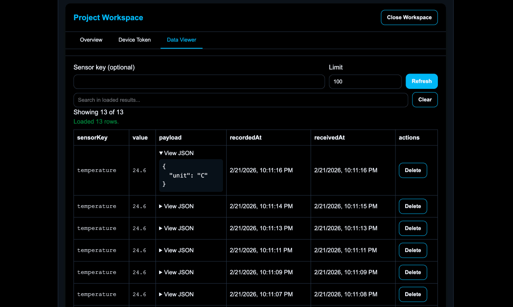Show the JSON payload for the 10:11:07 PM row
Screen dimensions: 513x307
coord(176,294)
